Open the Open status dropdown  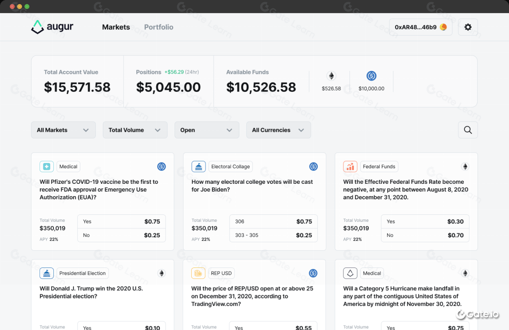point(207,130)
